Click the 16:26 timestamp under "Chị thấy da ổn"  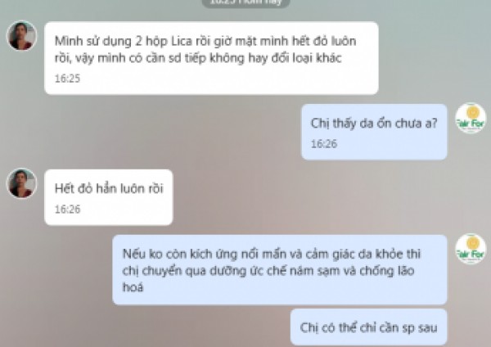point(324,144)
